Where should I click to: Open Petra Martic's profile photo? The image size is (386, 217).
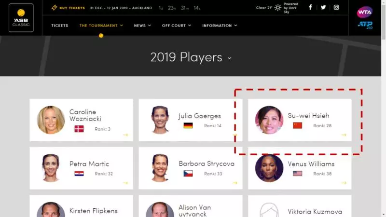tap(51, 168)
